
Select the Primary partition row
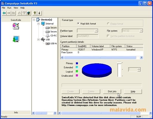(x=102, y=50)
